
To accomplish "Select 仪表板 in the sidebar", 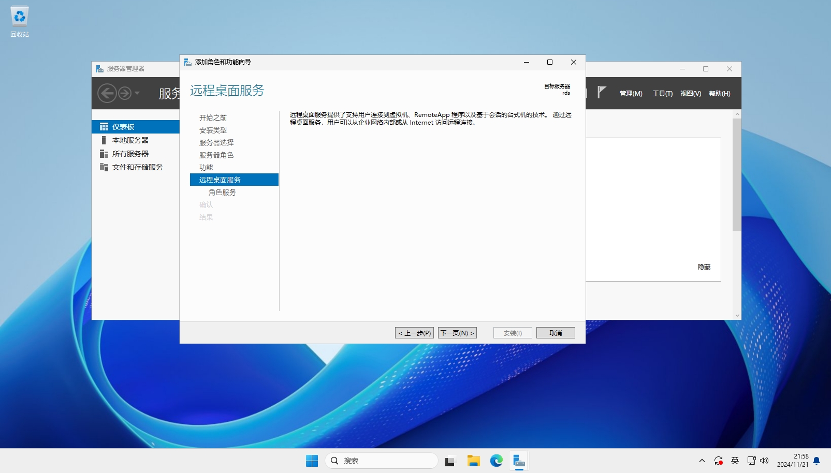I will 123,127.
